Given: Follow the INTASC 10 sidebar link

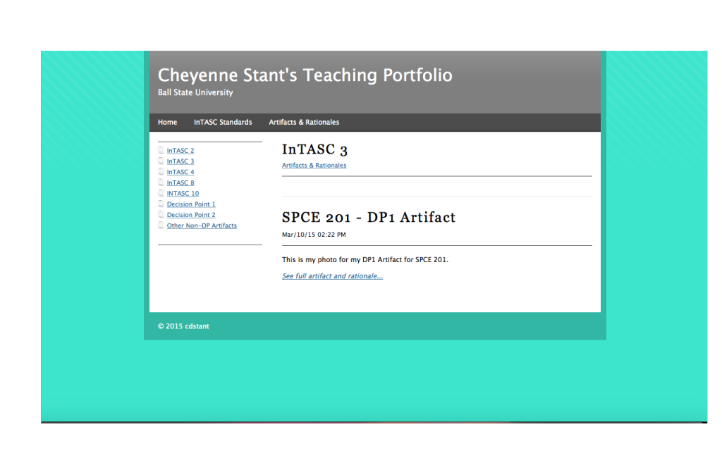Looking at the screenshot, I should click(183, 193).
